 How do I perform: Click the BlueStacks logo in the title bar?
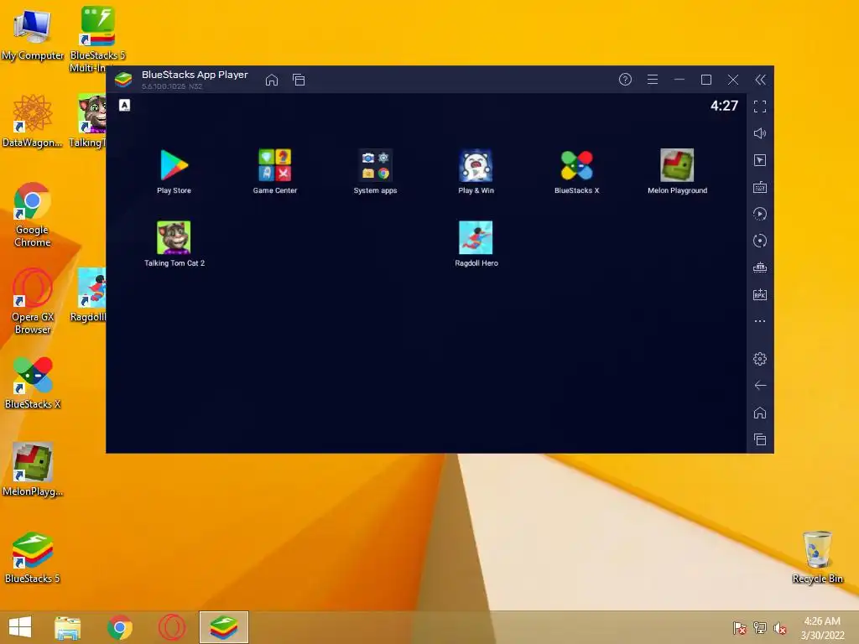pyautogui.click(x=123, y=80)
